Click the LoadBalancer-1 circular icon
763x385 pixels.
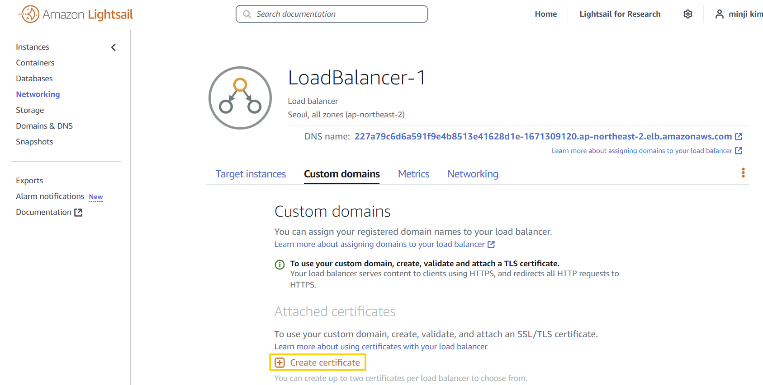(240, 98)
